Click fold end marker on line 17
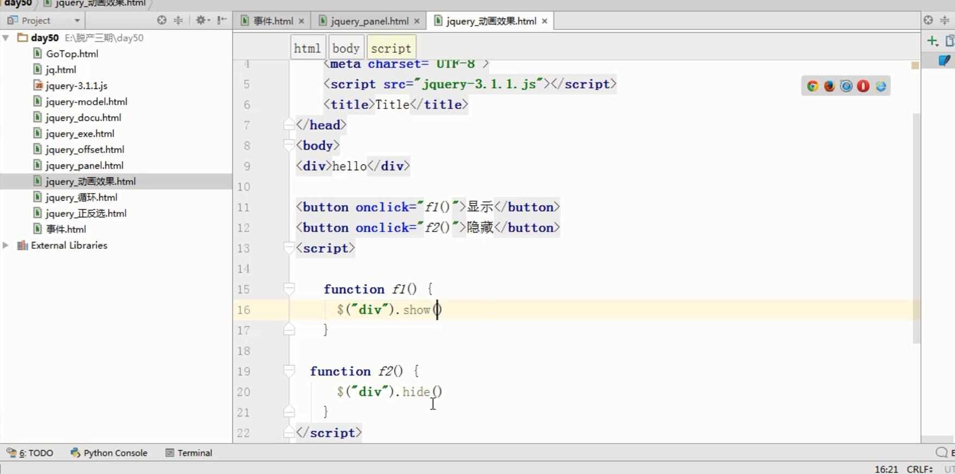This screenshot has height=474, width=955. tap(289, 330)
